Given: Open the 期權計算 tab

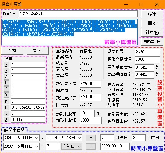Looking at the screenshot, I should (x=152, y=42).
